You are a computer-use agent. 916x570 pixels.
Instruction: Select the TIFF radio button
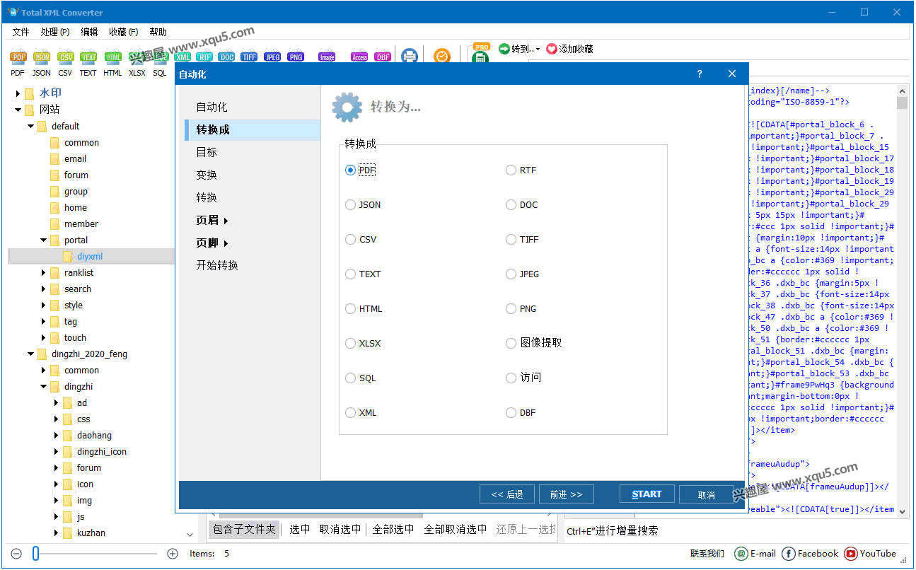tap(511, 240)
